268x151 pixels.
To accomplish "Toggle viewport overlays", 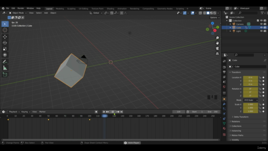I will [x=193, y=13].
